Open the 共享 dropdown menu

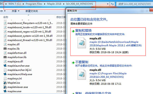pyautogui.click(x=16, y=11)
